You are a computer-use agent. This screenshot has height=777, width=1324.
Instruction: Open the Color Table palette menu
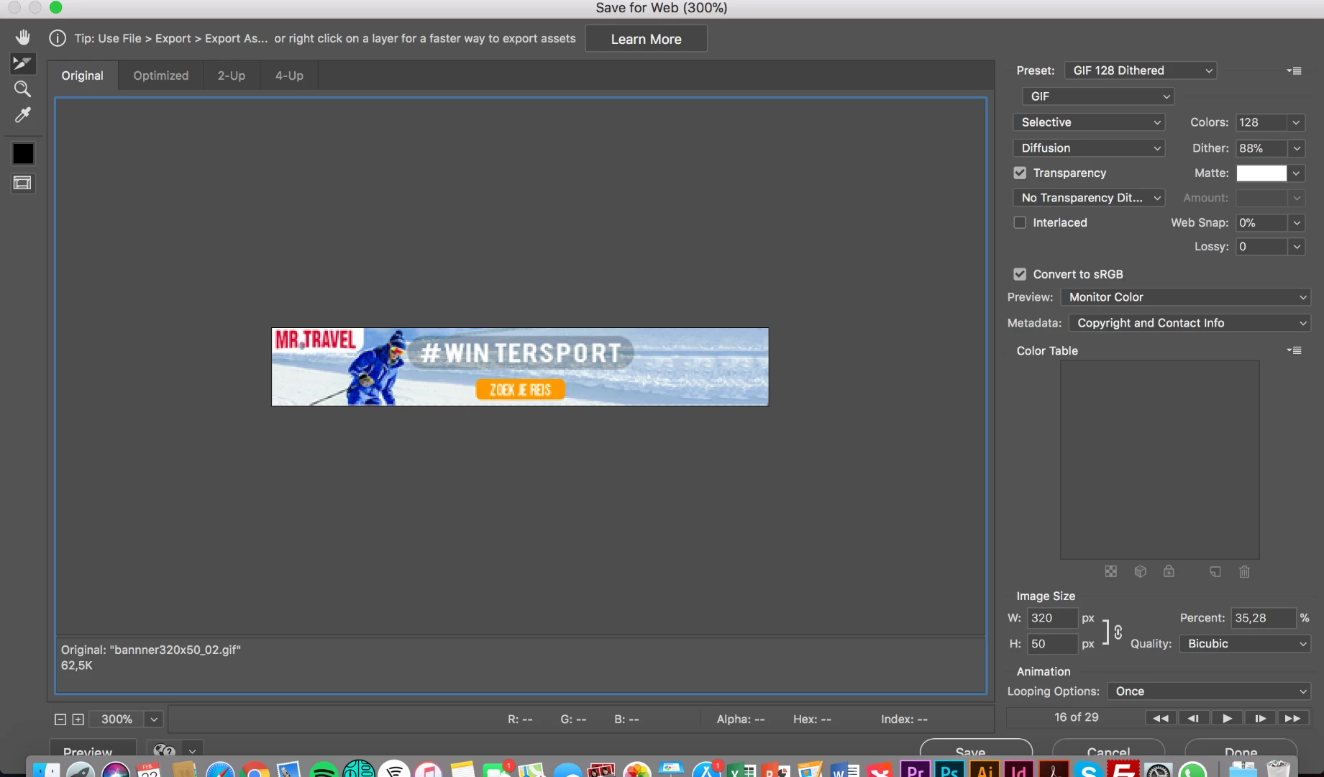point(1295,350)
